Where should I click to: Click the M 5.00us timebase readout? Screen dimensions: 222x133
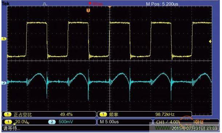pyautogui.click(x=109, y=122)
